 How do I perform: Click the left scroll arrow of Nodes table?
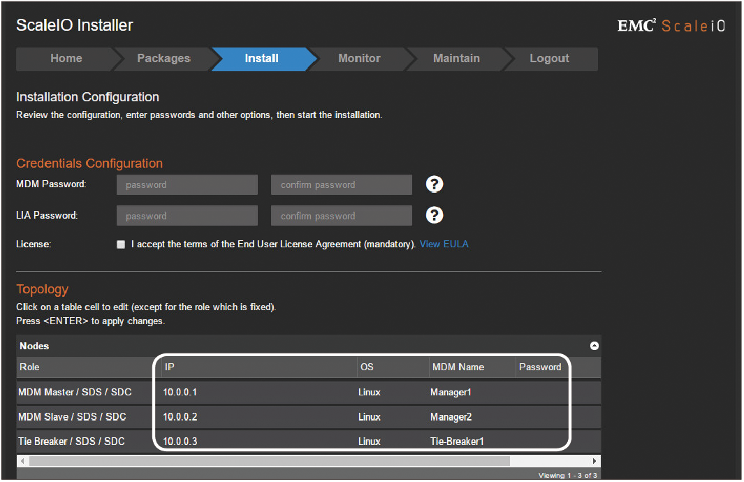(22, 460)
